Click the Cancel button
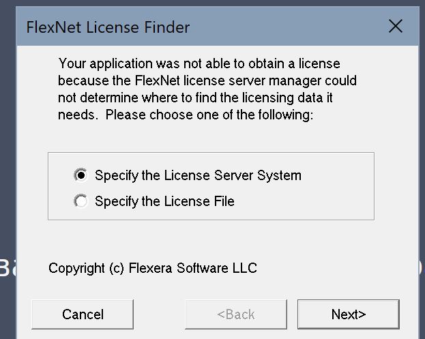425x339 pixels. [x=83, y=314]
